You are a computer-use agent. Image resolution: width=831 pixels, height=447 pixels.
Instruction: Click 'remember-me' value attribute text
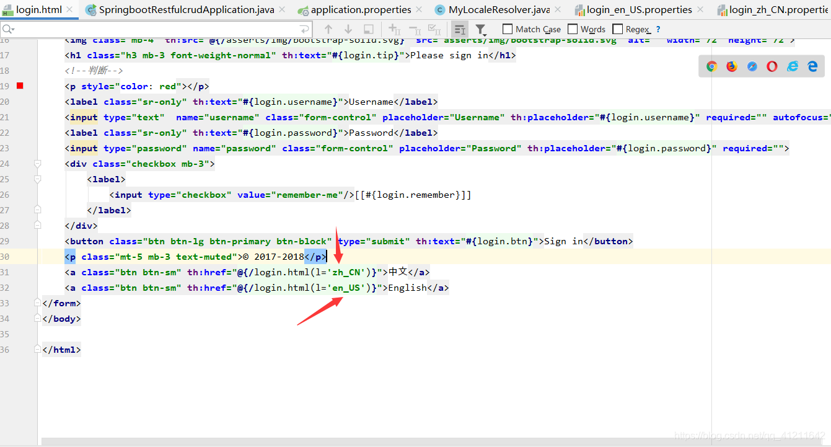[308, 195]
